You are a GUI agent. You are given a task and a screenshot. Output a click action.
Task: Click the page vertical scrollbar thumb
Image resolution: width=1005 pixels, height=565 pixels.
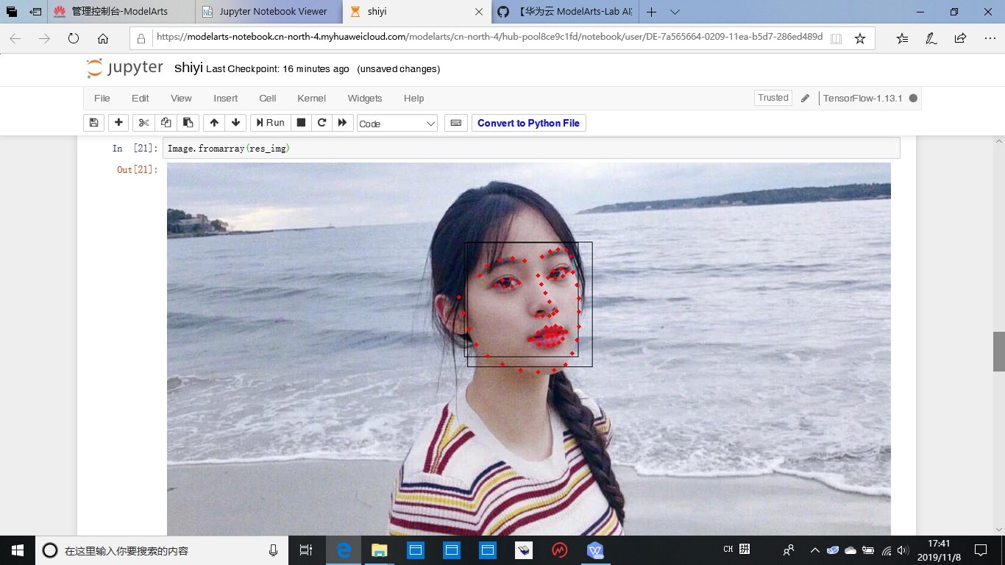998,351
